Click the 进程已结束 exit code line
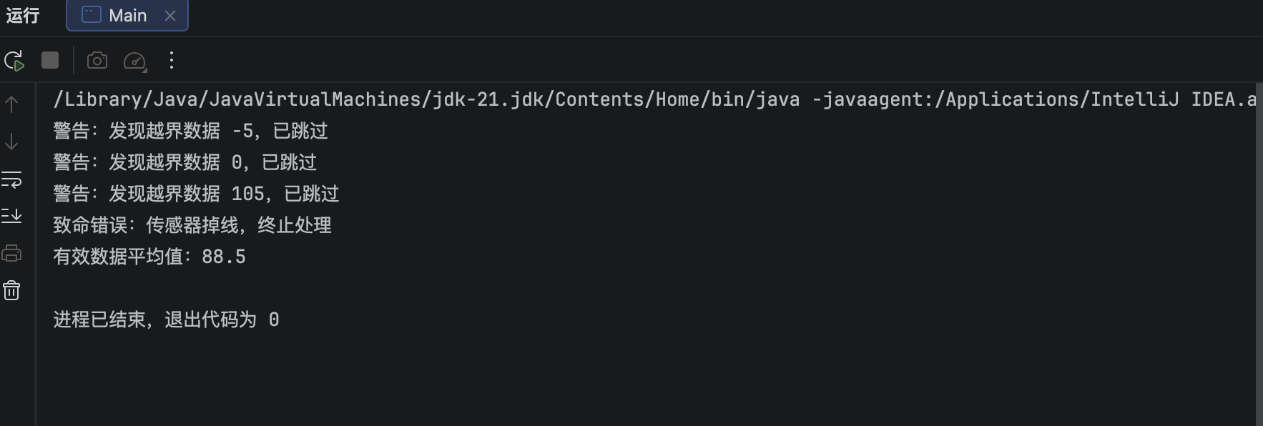 point(166,319)
